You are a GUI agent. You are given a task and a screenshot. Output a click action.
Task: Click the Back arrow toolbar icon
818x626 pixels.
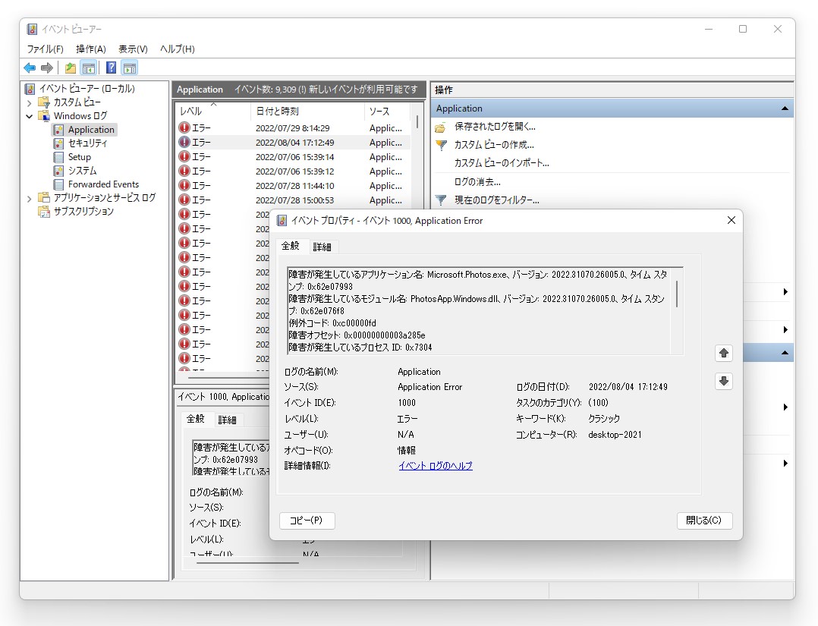coord(30,68)
